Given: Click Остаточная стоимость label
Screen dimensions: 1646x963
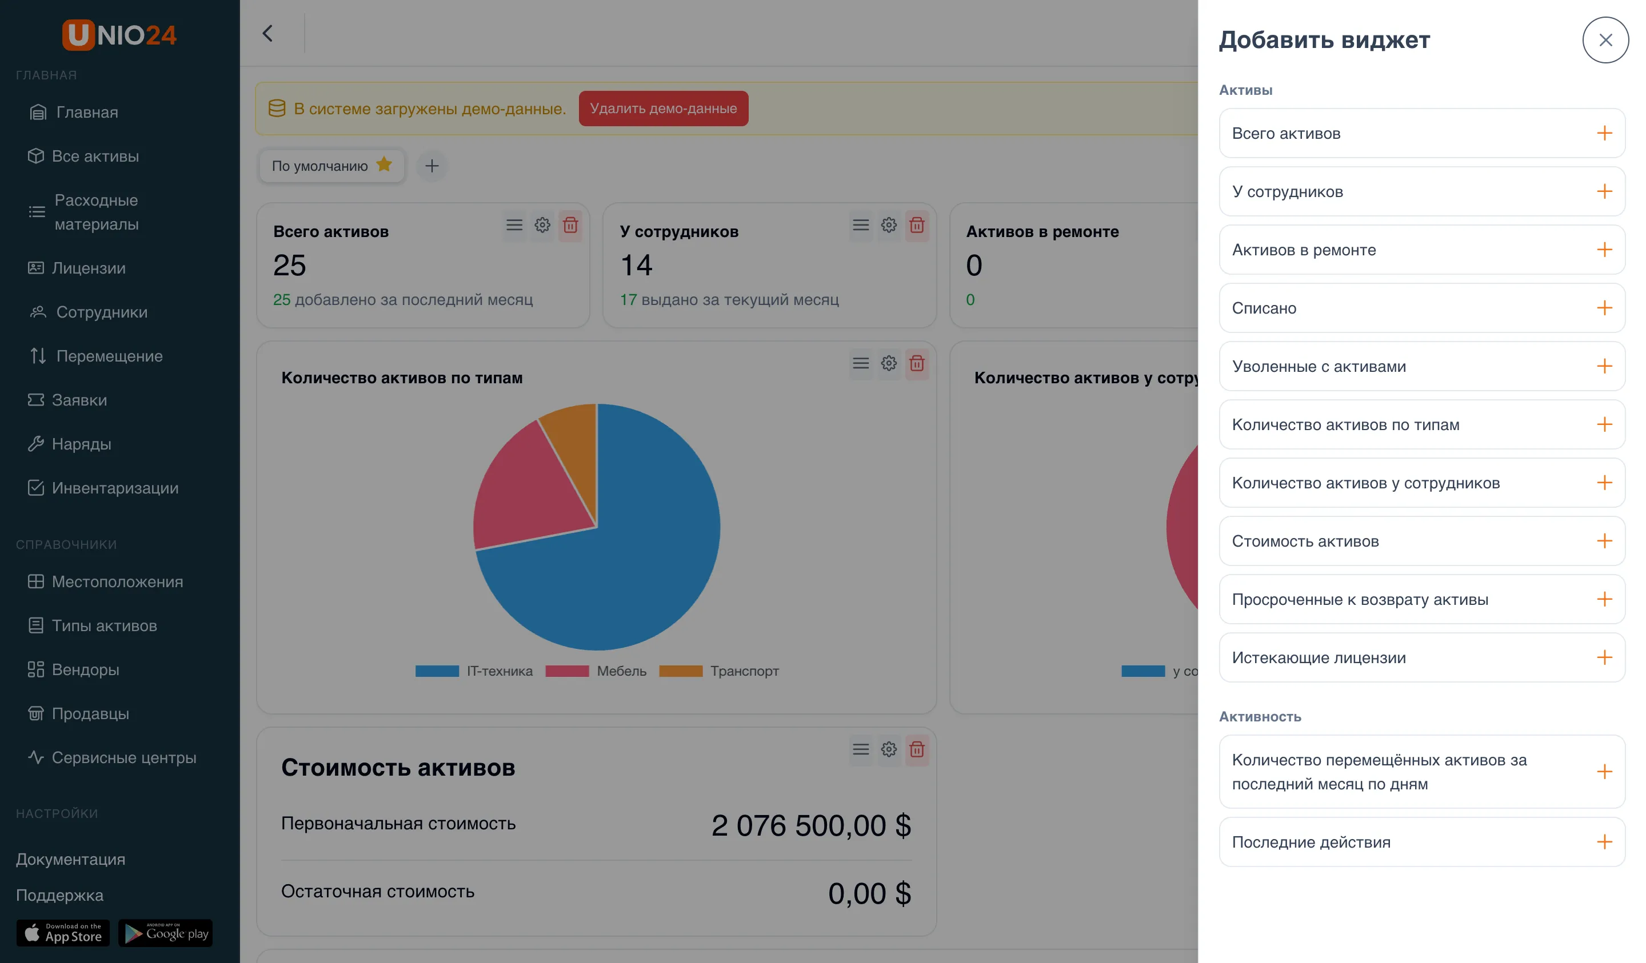Looking at the screenshot, I should (x=378, y=891).
